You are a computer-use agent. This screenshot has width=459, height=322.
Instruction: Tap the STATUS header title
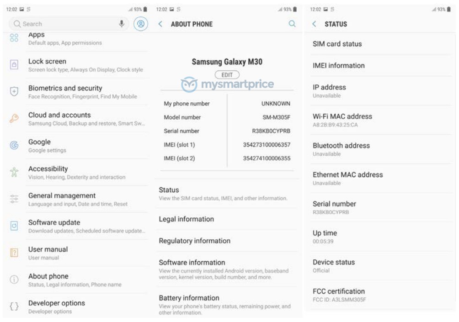click(336, 24)
